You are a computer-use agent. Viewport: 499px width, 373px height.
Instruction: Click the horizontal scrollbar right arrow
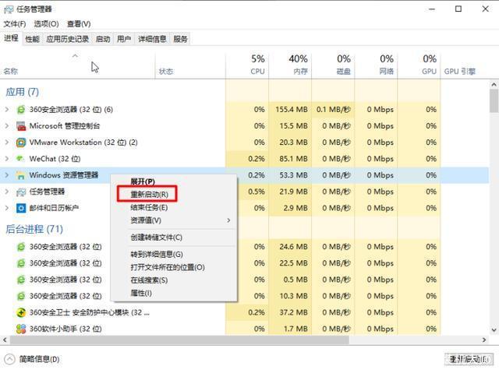click(484, 340)
